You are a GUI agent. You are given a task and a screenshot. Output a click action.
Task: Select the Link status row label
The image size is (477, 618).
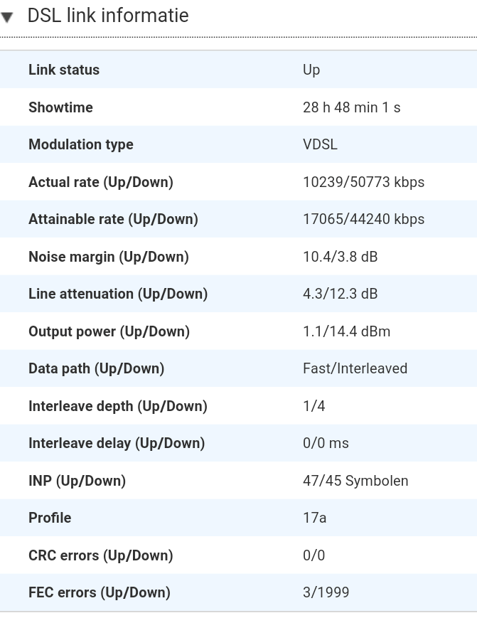pos(64,70)
